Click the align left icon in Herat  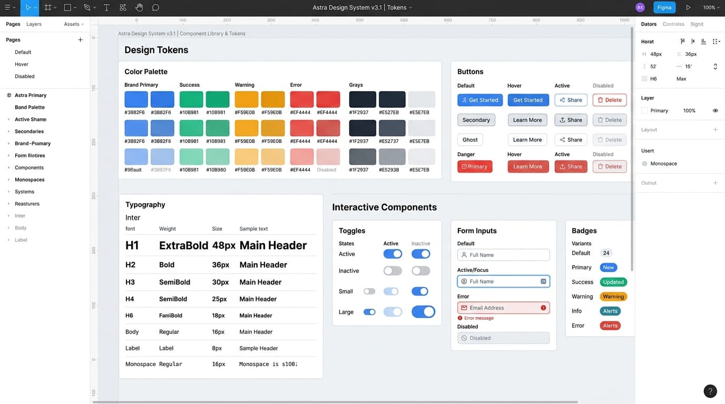pos(693,41)
